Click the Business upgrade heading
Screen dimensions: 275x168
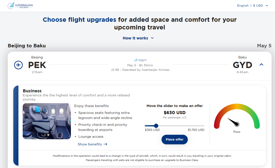point(32,91)
